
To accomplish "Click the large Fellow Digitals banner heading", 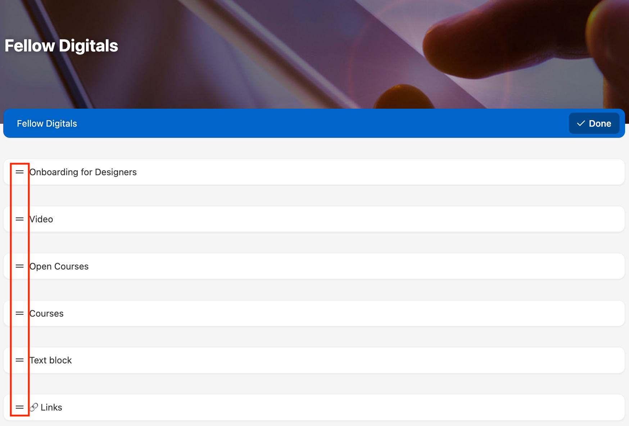I will [x=62, y=46].
